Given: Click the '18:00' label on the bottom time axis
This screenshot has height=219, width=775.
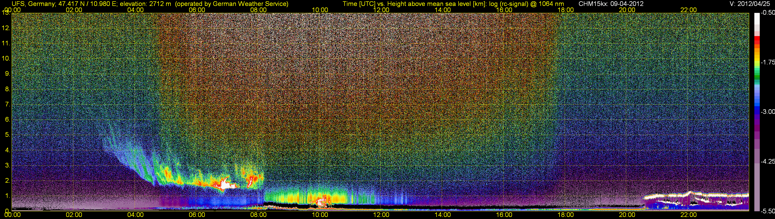Looking at the screenshot, I should pyautogui.click(x=565, y=215).
